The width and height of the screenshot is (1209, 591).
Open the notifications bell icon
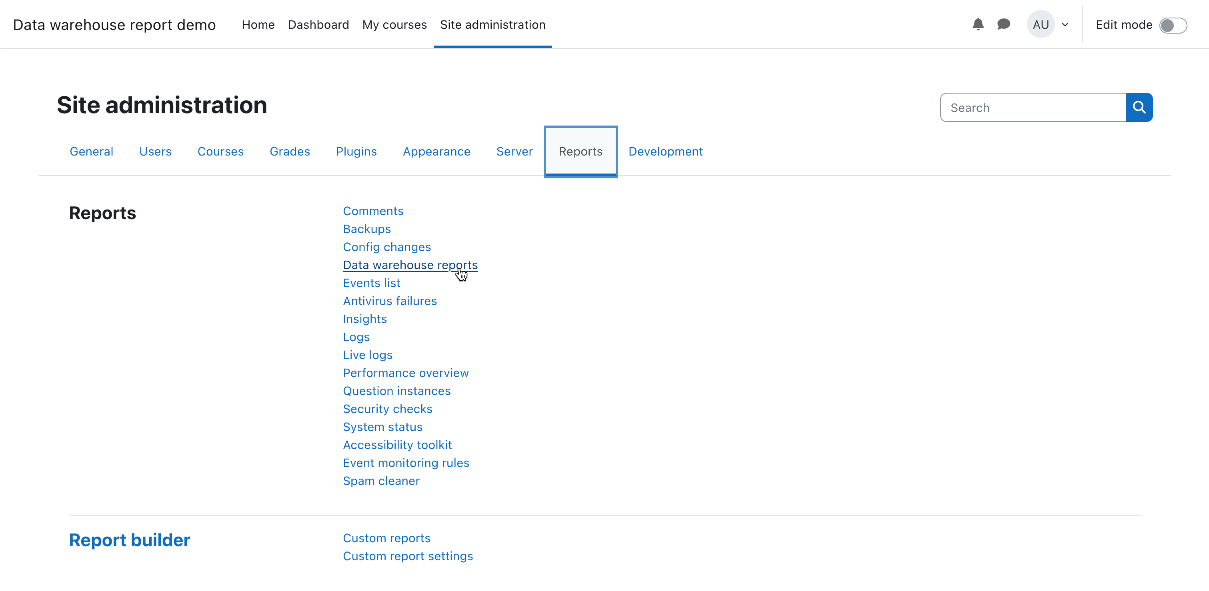978,24
